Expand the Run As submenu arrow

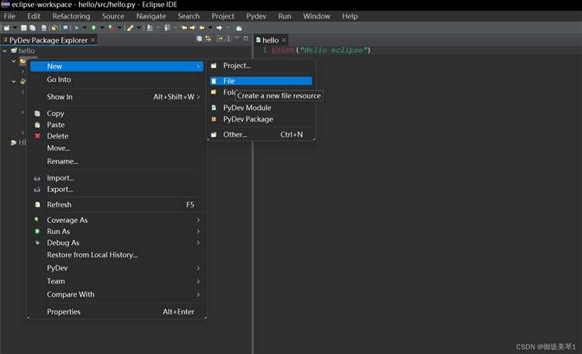point(198,232)
